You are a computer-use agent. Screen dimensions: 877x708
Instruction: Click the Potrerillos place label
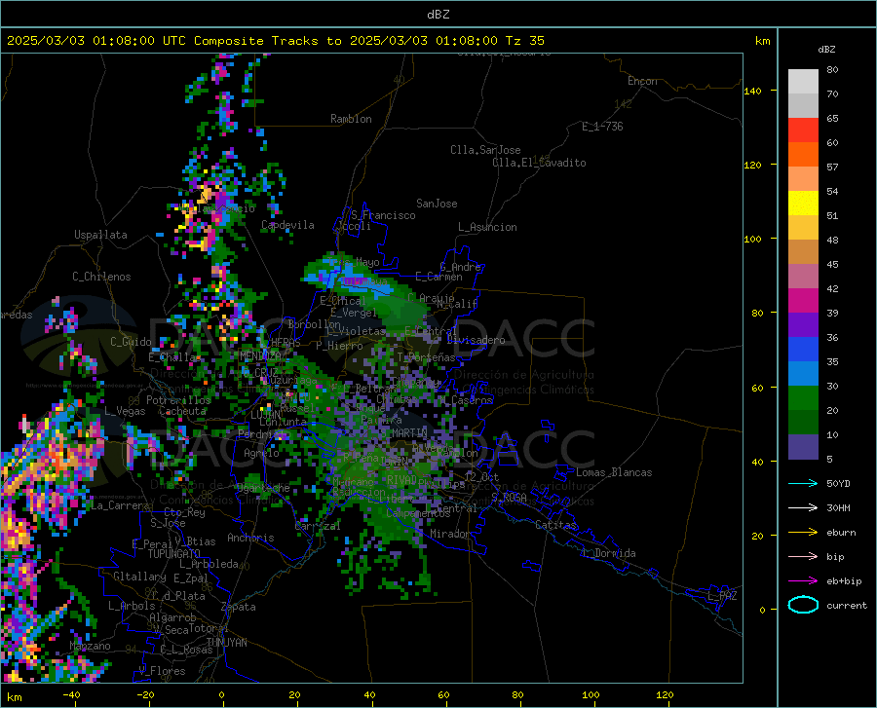click(x=178, y=400)
